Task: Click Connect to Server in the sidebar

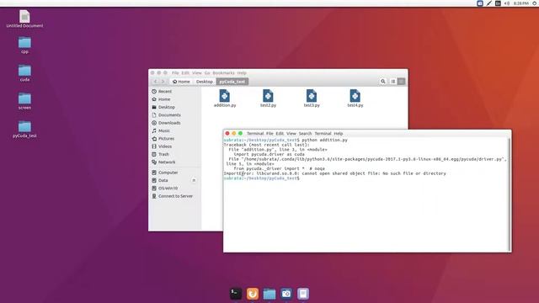Action: click(176, 196)
